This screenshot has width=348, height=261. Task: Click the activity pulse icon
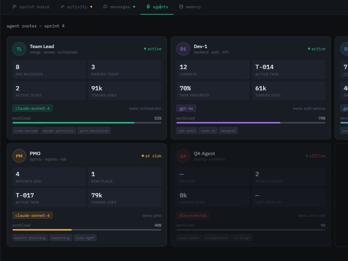(x=63, y=7)
